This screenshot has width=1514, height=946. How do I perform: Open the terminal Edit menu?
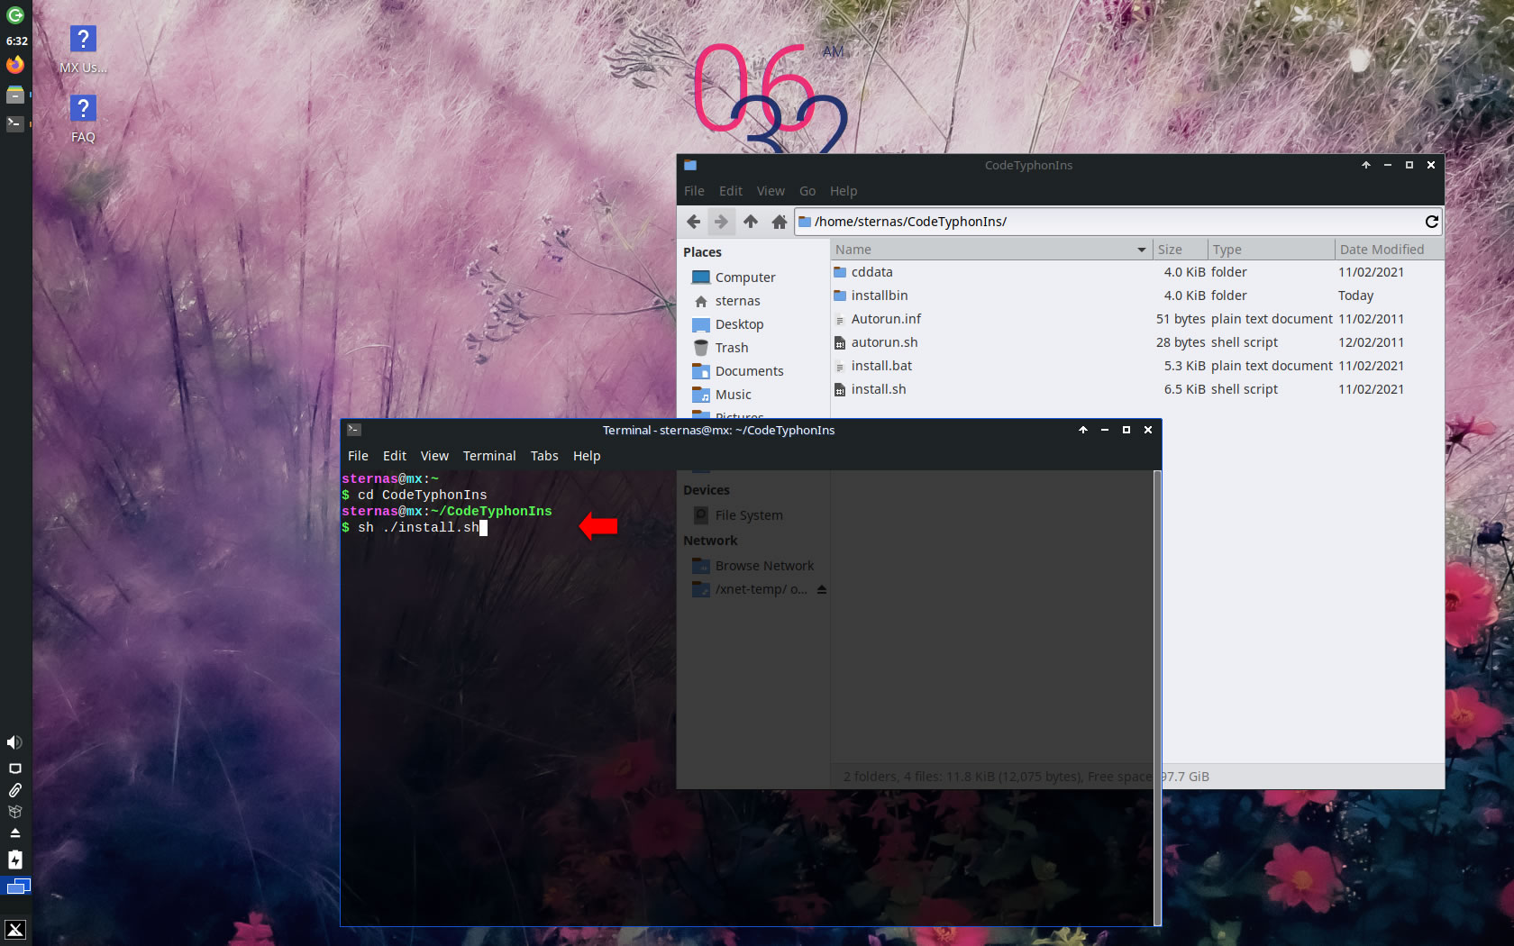[x=395, y=456]
